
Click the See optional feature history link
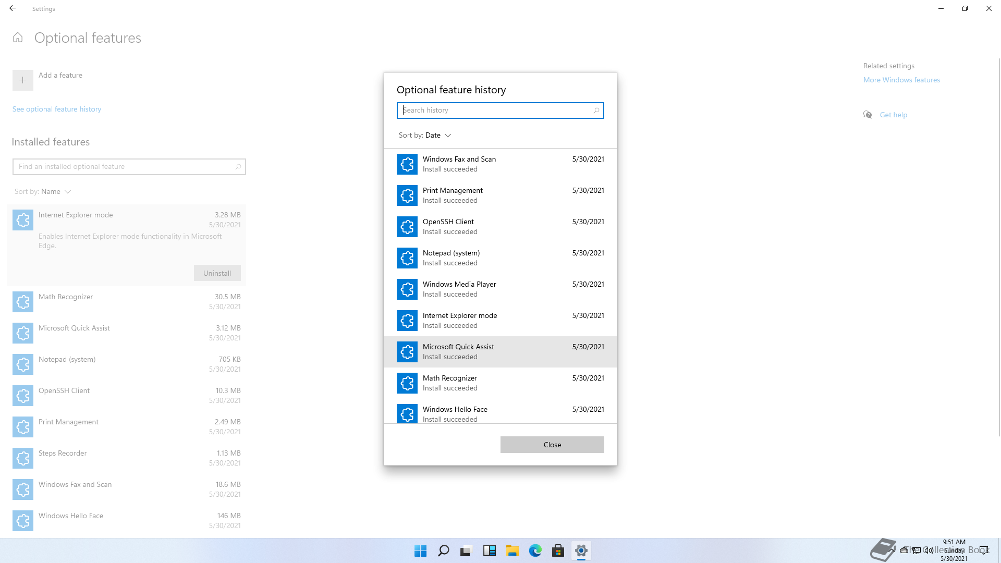pos(57,109)
